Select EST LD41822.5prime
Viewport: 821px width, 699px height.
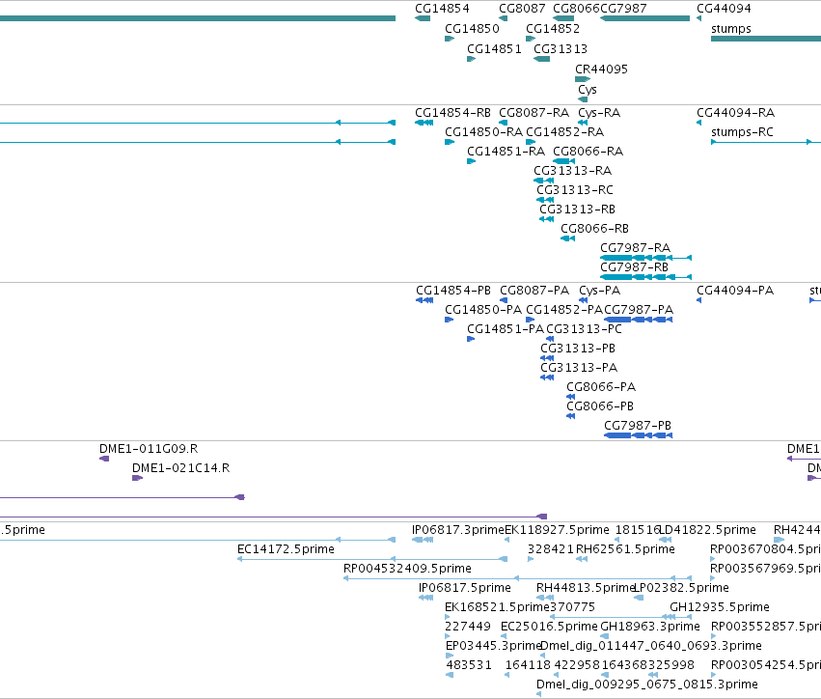pos(708,530)
